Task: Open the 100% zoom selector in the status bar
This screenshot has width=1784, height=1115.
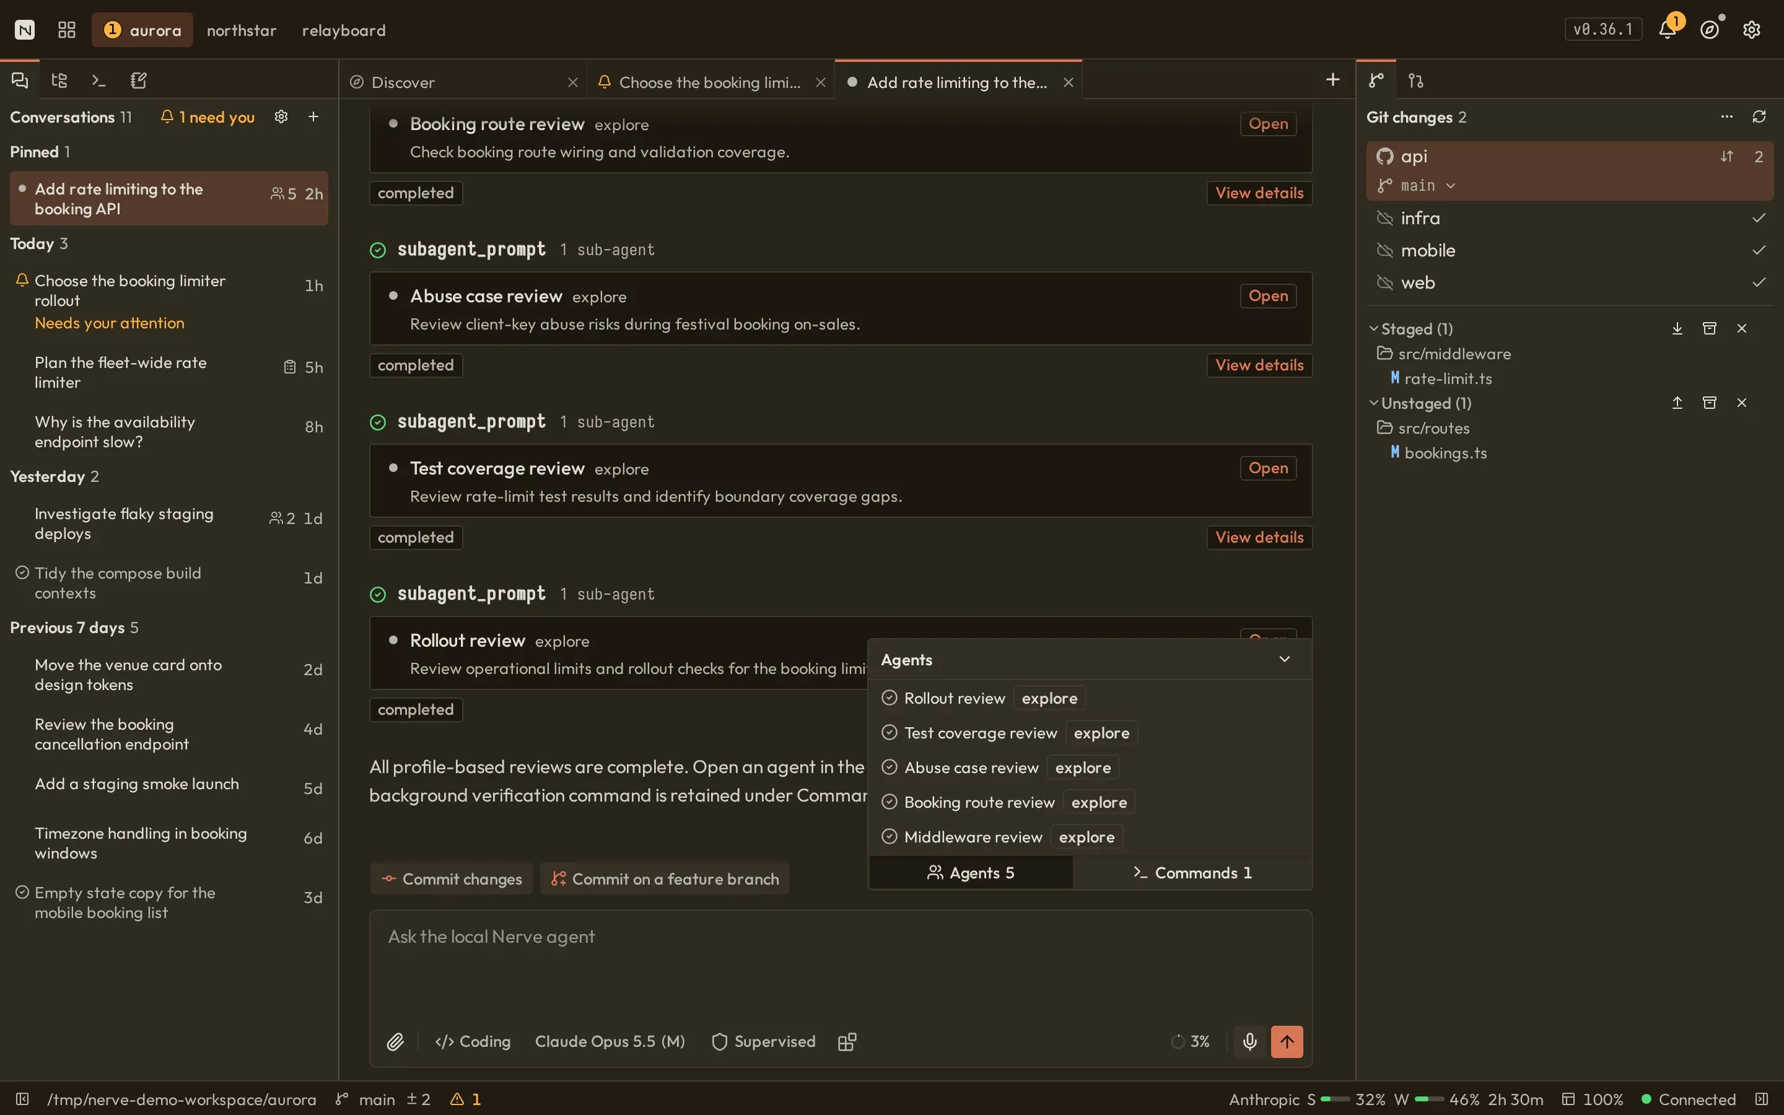Action: pyautogui.click(x=1593, y=1099)
